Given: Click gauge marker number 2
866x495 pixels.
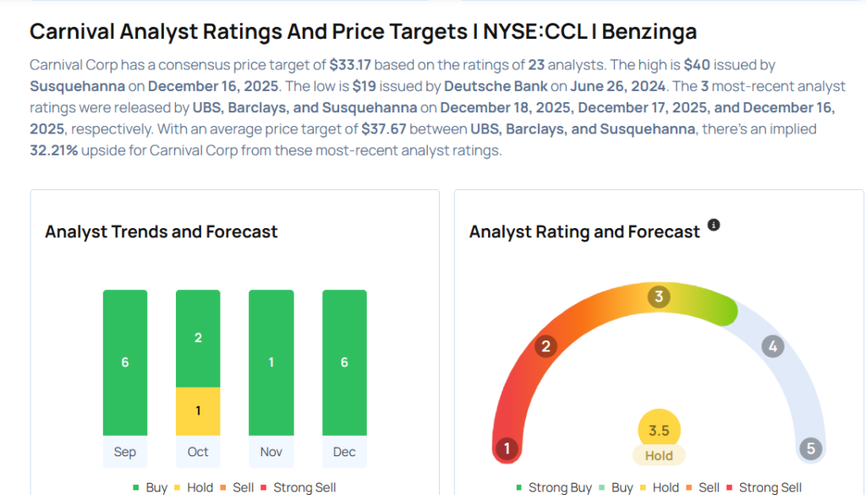Looking at the screenshot, I should (546, 345).
